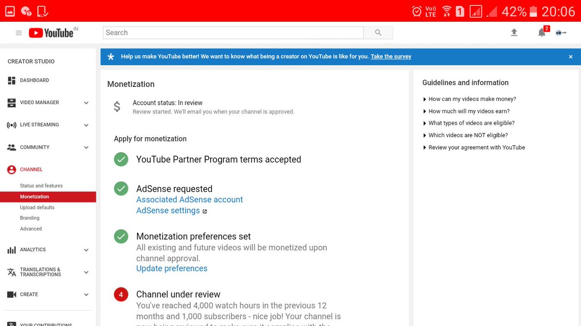
Task: Open Advanced under Channel
Action: point(31,229)
